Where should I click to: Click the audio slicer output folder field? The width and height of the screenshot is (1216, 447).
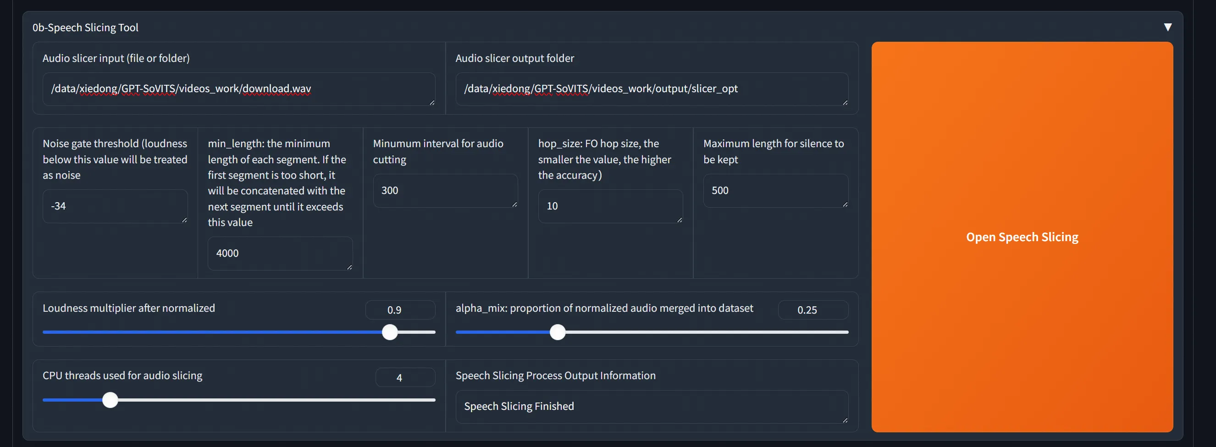click(652, 89)
